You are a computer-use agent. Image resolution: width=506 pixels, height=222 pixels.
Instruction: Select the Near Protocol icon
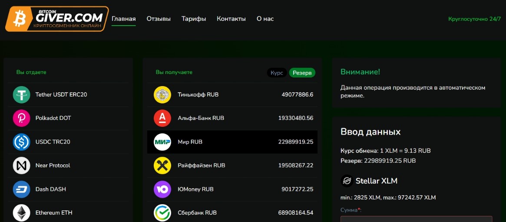tap(22, 165)
